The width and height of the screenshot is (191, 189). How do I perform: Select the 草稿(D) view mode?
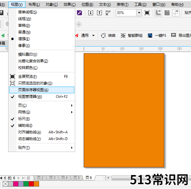click(42, 26)
